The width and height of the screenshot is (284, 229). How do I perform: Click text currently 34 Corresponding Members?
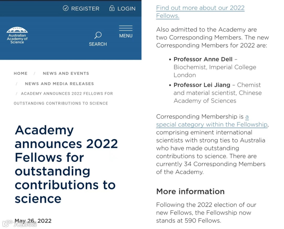point(211,164)
